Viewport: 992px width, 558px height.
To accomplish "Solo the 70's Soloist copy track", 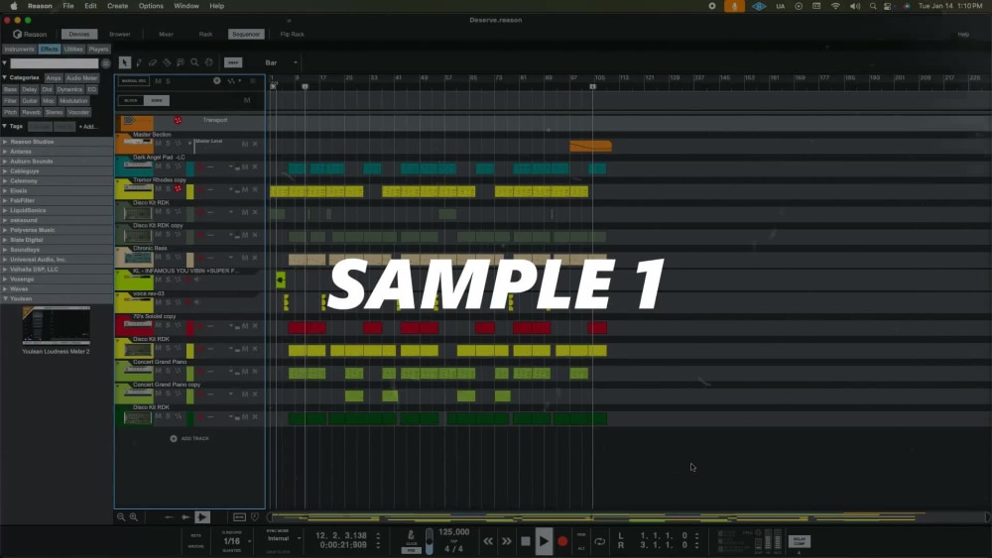I will point(168,325).
